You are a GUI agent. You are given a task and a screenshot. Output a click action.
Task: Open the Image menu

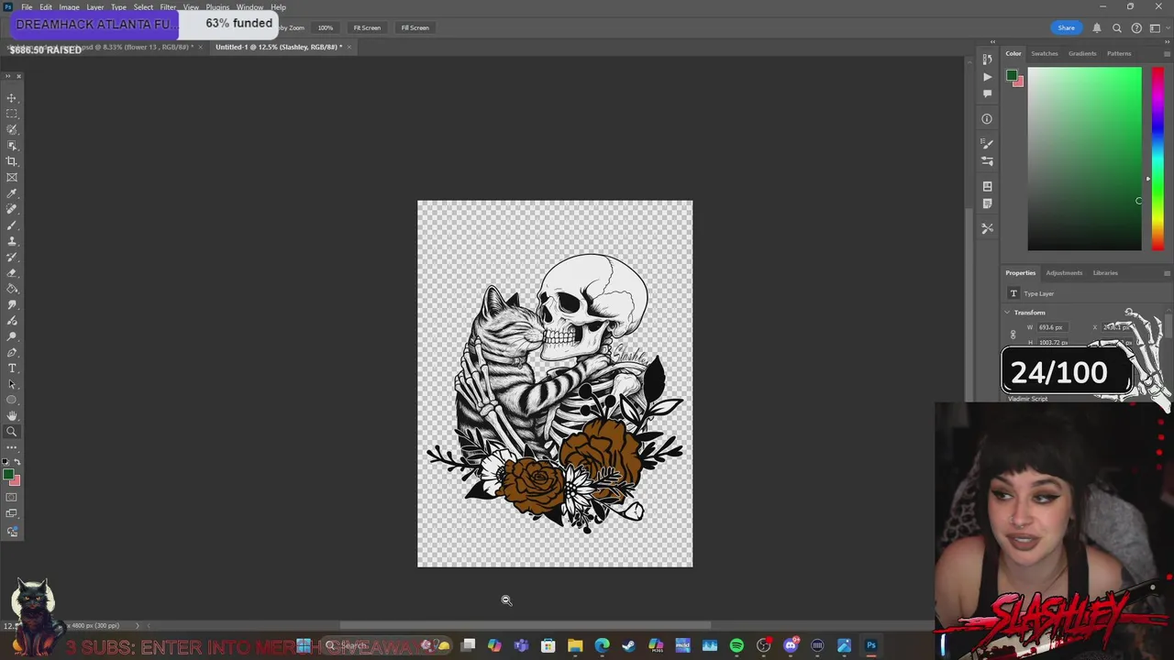(69, 7)
